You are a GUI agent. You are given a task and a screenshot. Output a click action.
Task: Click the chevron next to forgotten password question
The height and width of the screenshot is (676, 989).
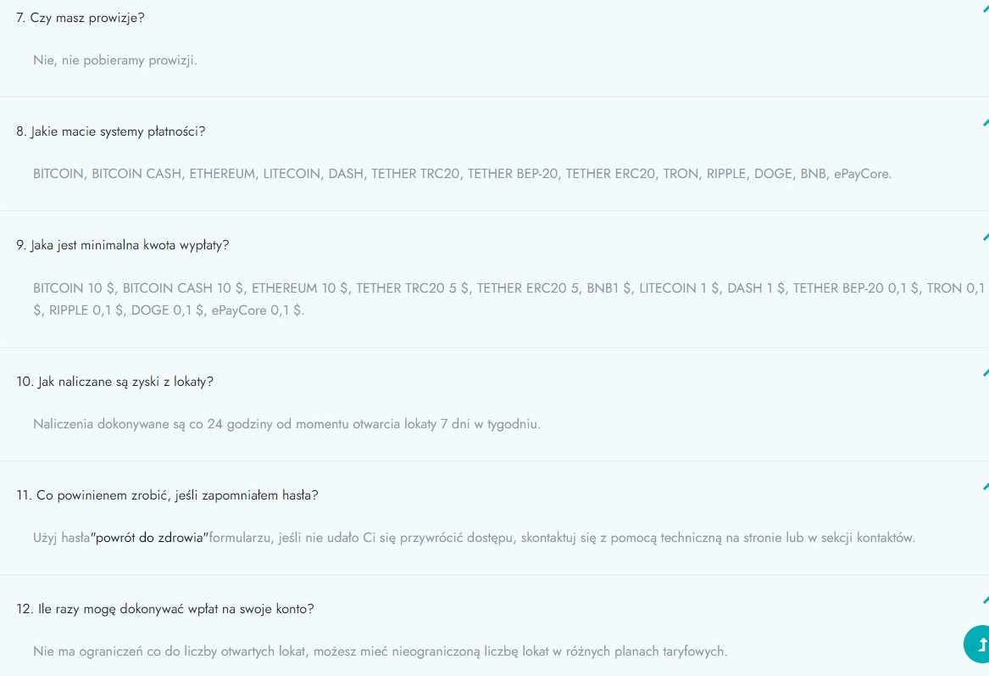(986, 486)
